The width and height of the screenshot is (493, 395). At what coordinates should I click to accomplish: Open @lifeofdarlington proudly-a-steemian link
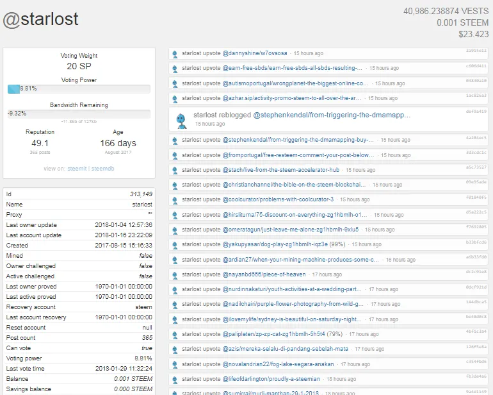(x=271, y=379)
